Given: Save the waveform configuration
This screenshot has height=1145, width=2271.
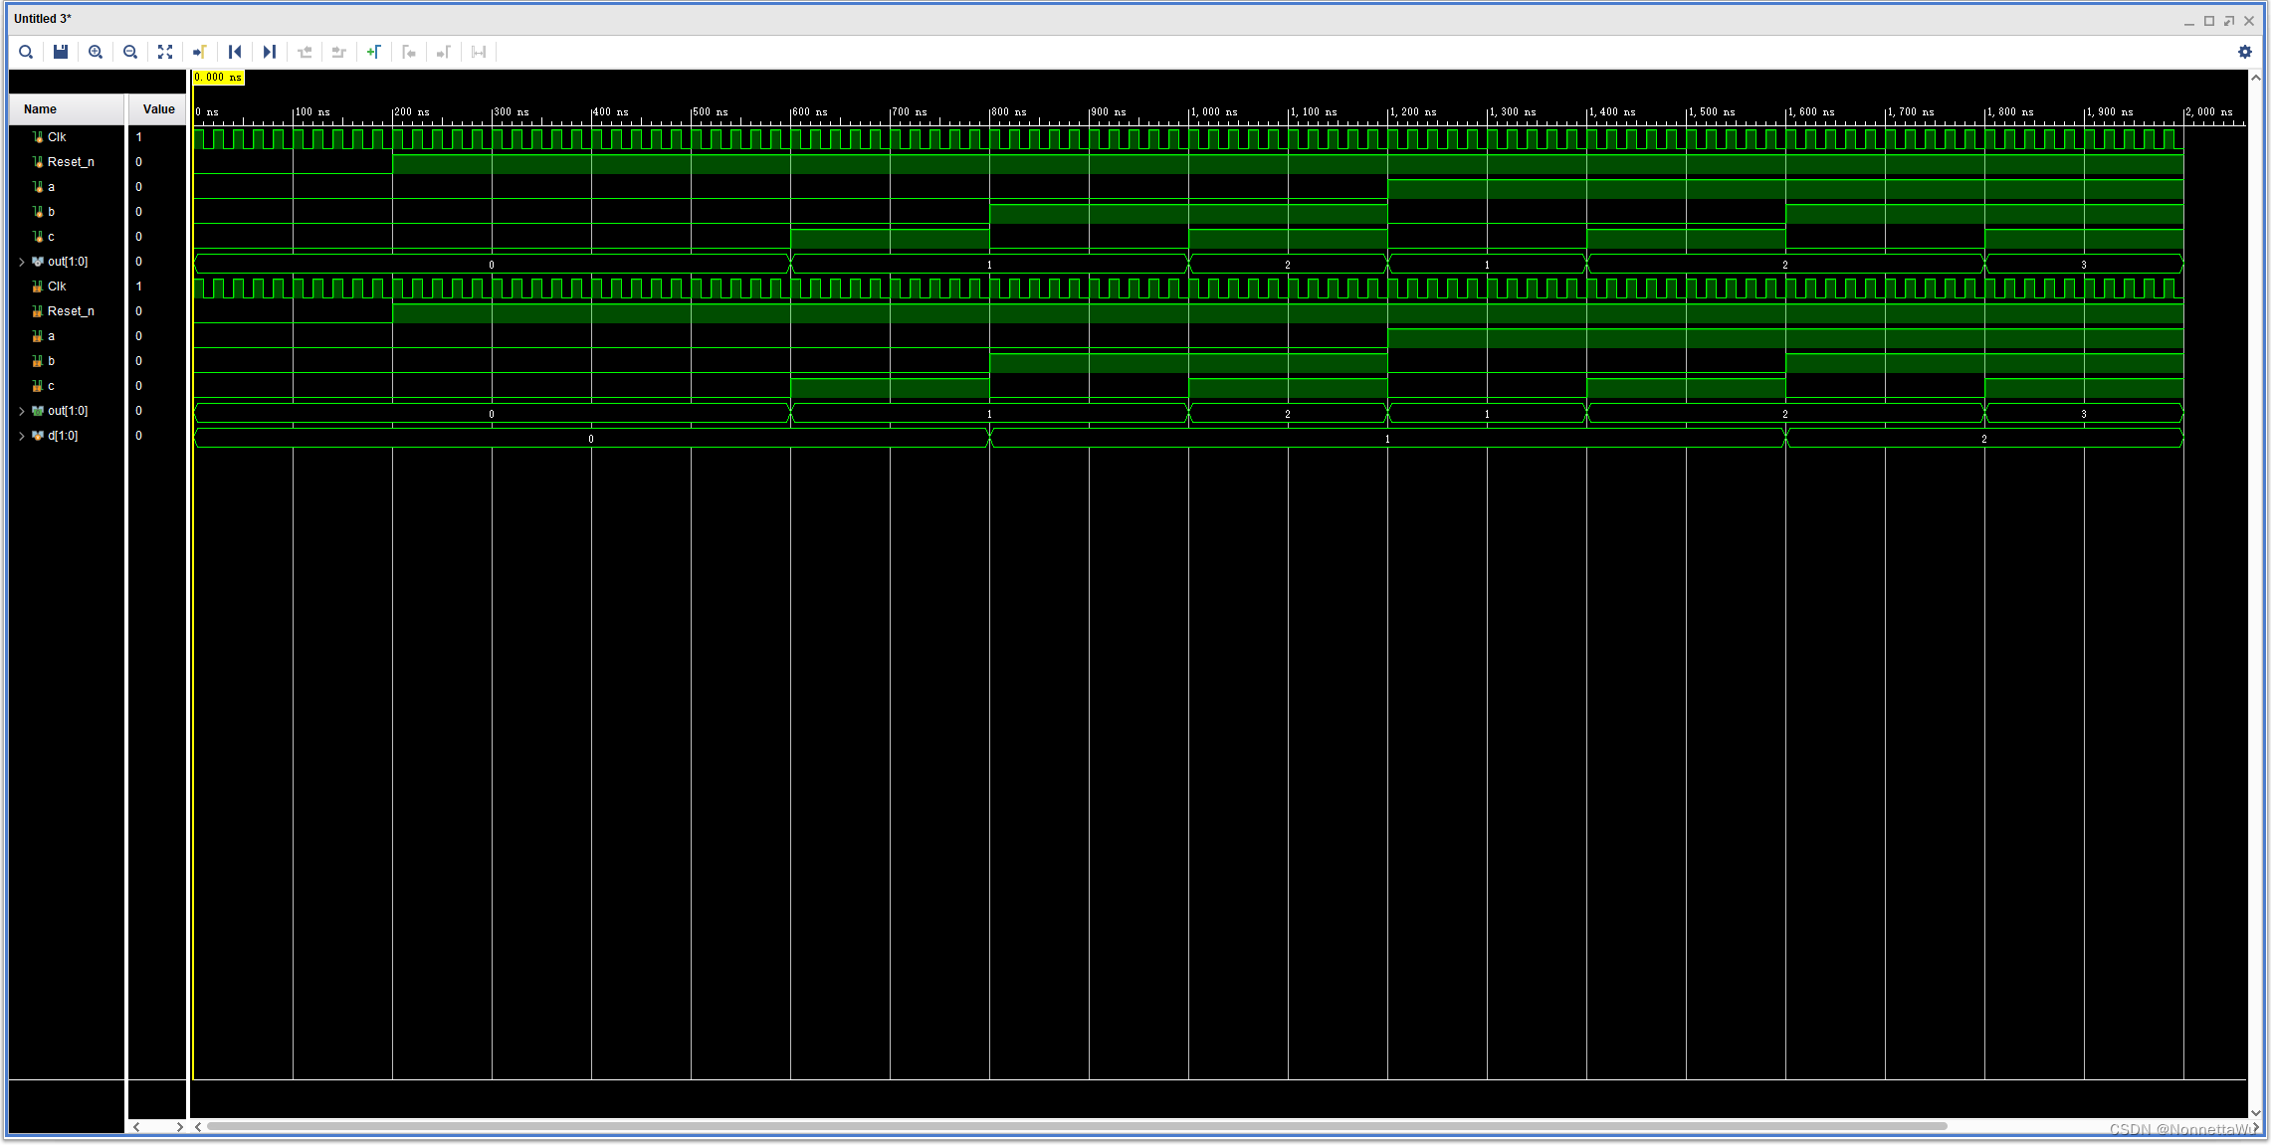Looking at the screenshot, I should coord(61,52).
